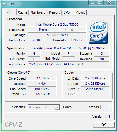Open the Memory tab
The image size is (118, 132).
click(55, 12)
